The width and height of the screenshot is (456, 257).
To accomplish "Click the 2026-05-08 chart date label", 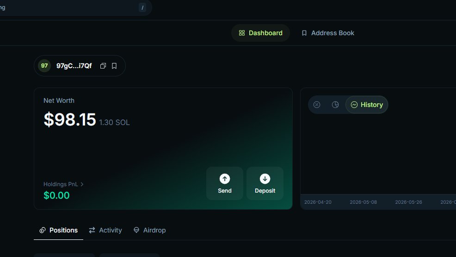I will pos(363,202).
